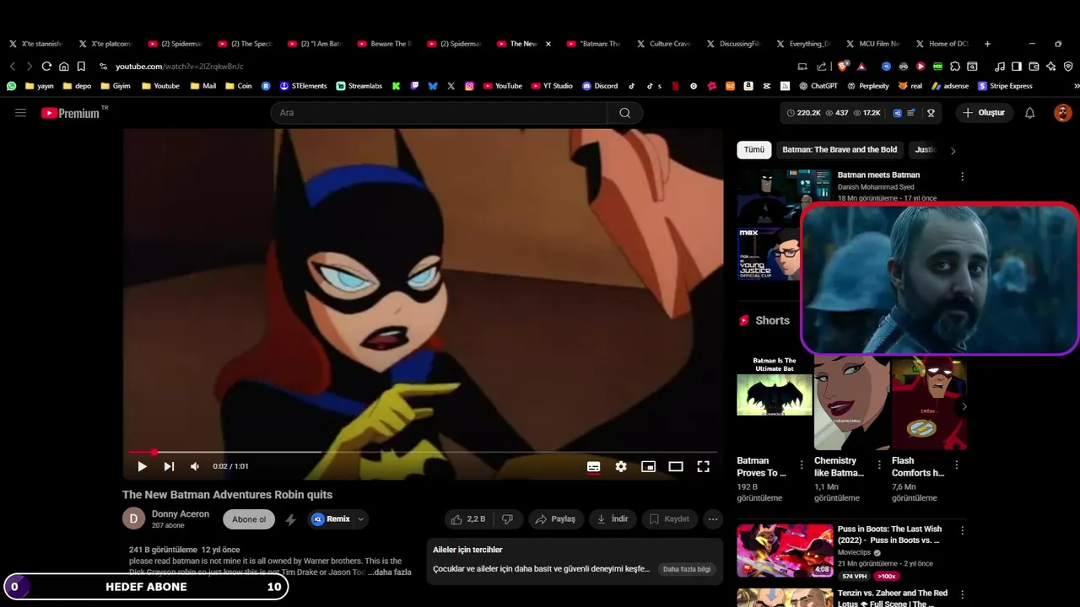Open video player settings gear

(621, 466)
